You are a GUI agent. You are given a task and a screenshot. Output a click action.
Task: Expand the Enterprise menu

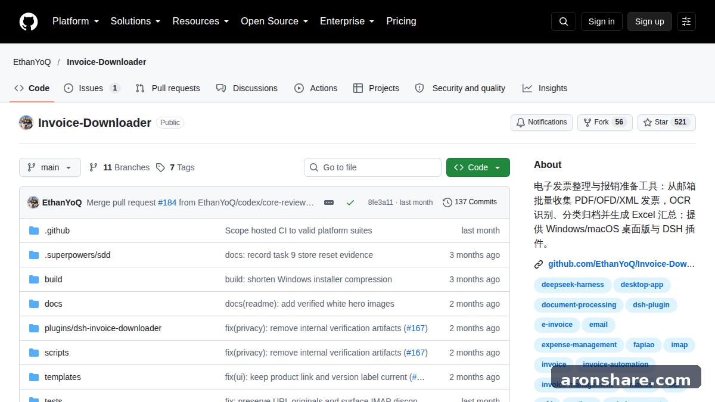coord(347,21)
